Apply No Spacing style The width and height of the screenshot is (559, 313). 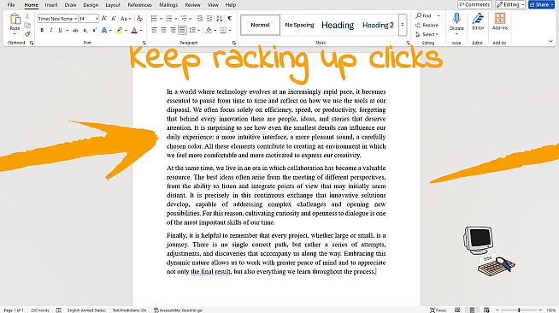299,25
